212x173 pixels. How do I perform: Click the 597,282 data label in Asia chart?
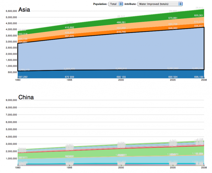[x=23, y=77]
